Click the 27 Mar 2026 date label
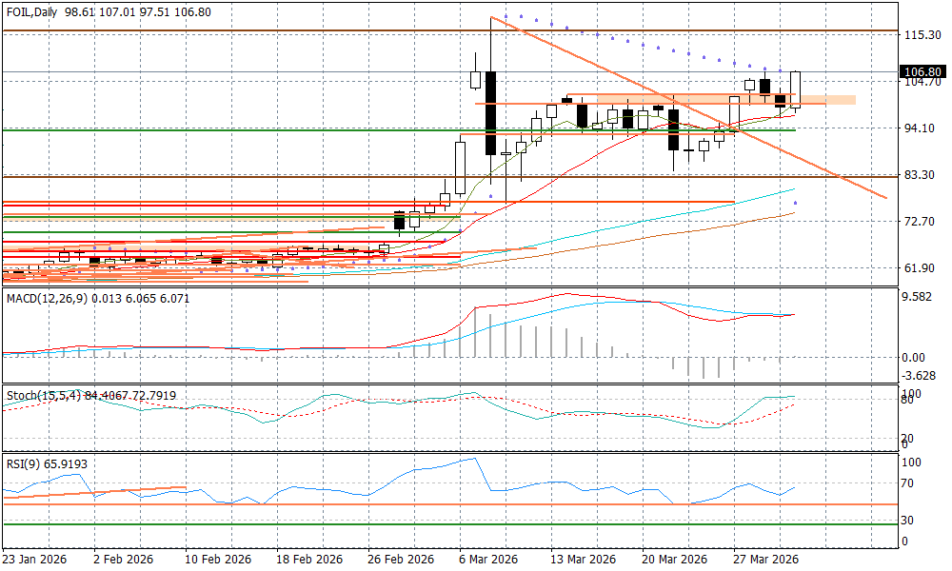Image resolution: width=952 pixels, height=571 pixels. point(767,559)
